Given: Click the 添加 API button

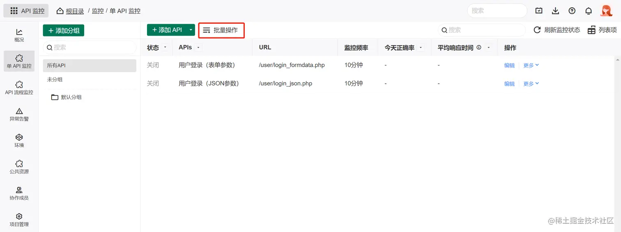Looking at the screenshot, I should [x=167, y=30].
